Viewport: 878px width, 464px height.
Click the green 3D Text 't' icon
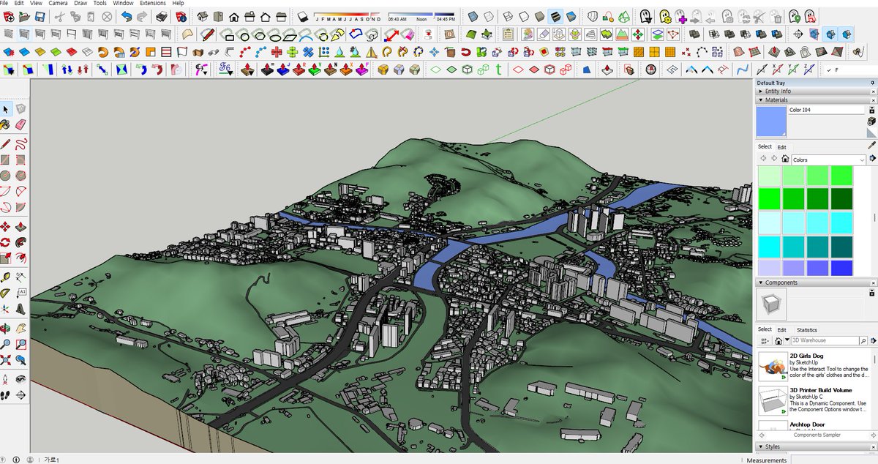pyautogui.click(x=498, y=69)
